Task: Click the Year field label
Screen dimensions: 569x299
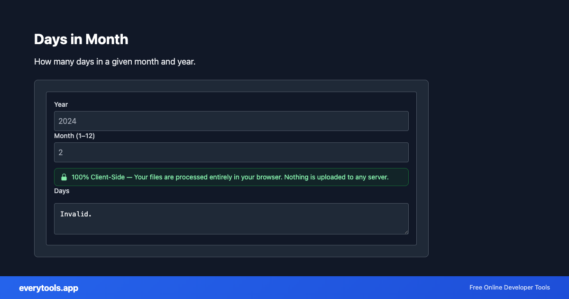Action: click(61, 104)
